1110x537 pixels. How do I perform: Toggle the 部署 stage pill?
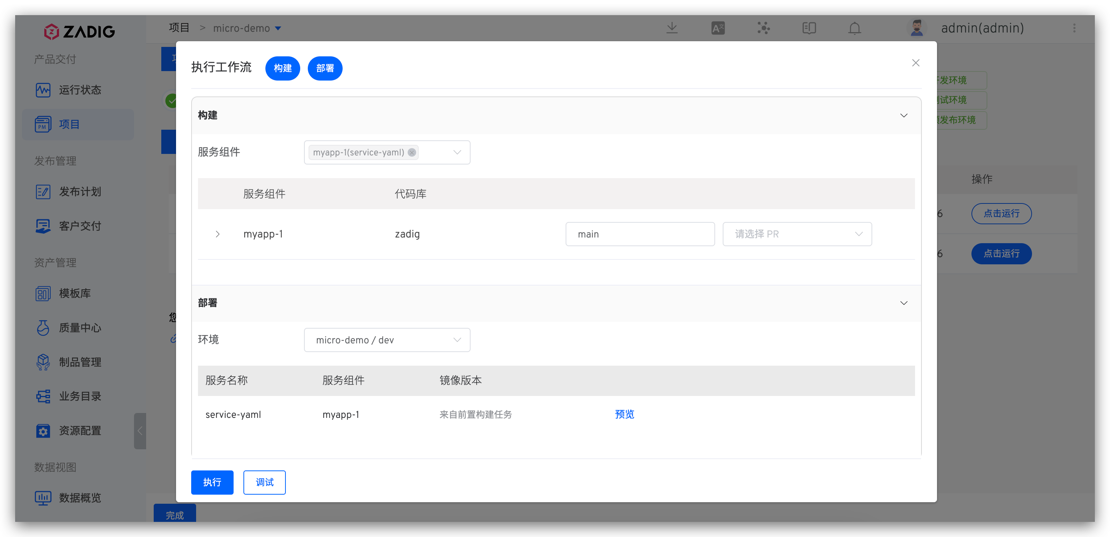coord(325,68)
